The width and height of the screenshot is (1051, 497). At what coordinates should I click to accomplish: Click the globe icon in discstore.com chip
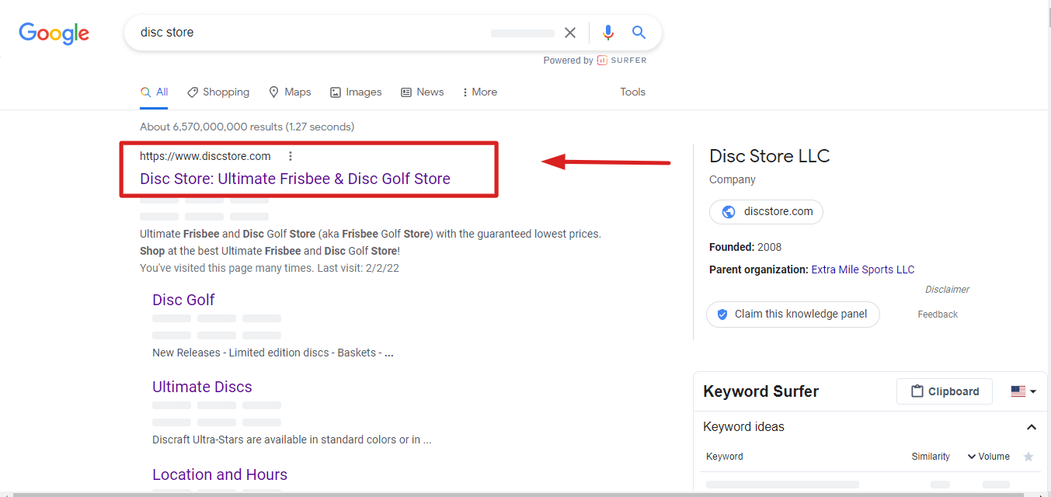pos(729,212)
